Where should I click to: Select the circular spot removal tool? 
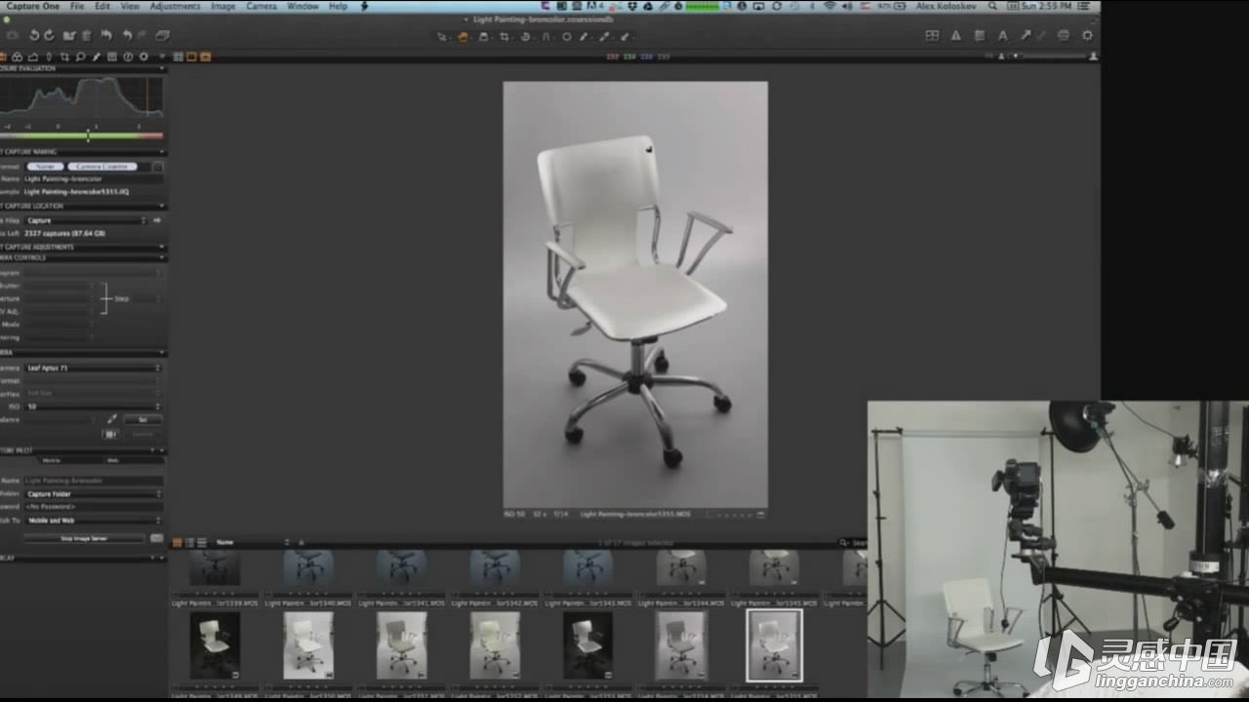[x=566, y=36]
